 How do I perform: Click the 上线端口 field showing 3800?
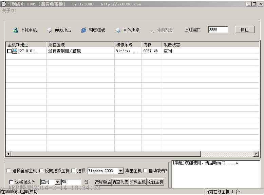[218, 30]
